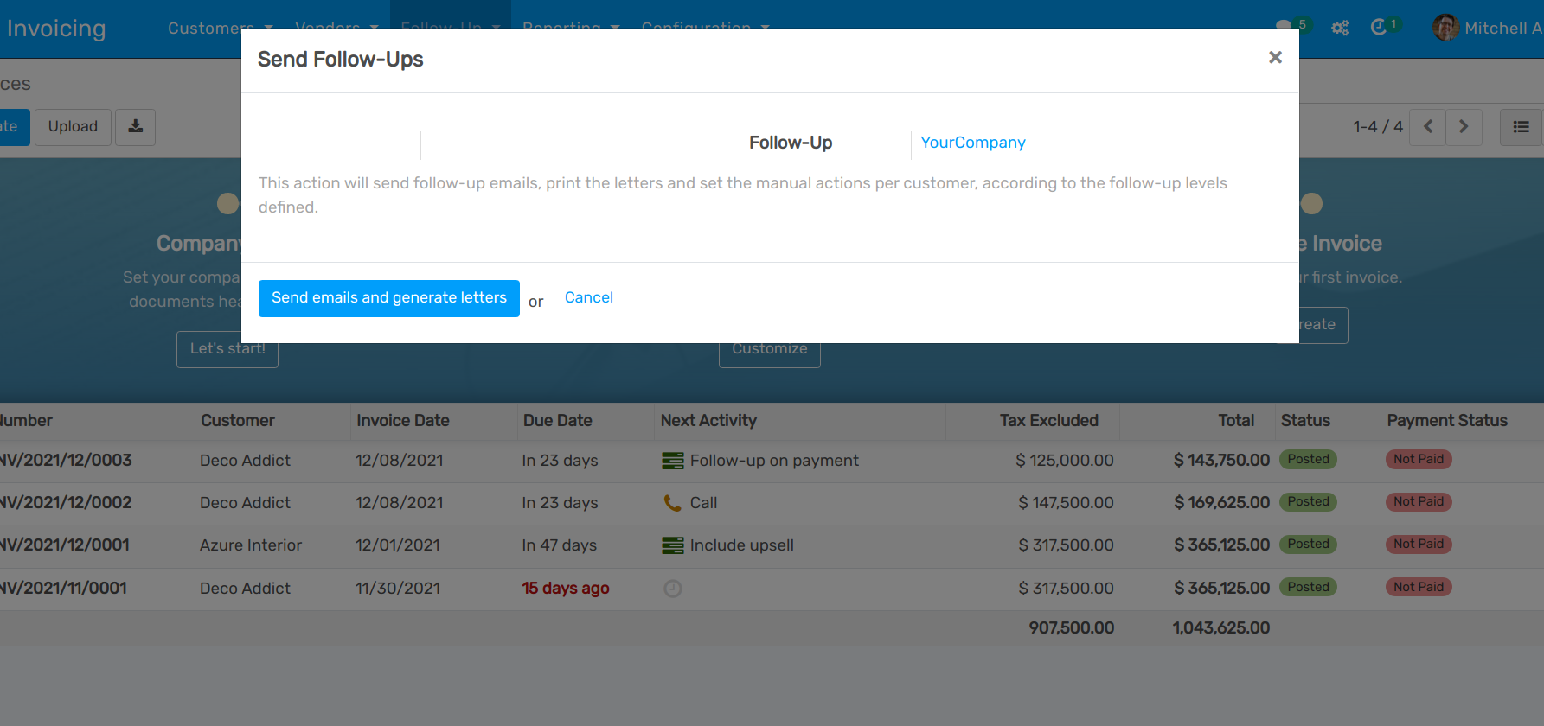
Task: Click the download icon button
Action: click(x=136, y=127)
